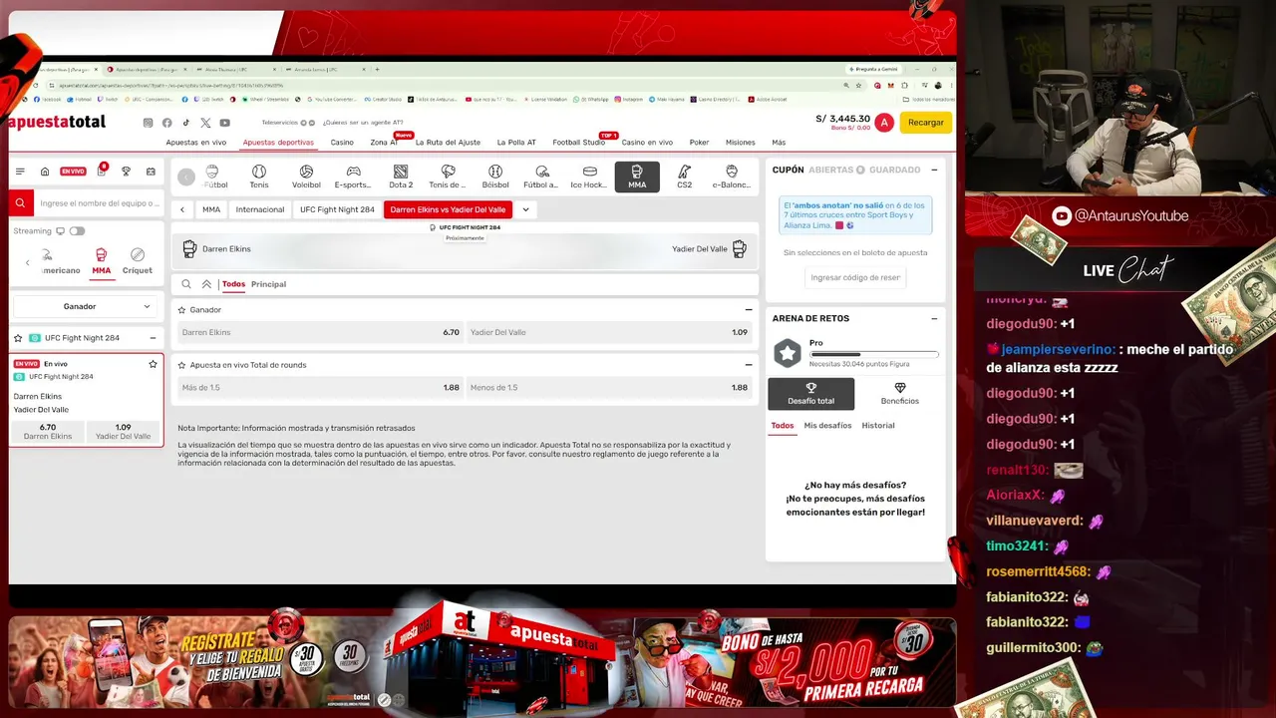1276x718 pixels.
Task: Bet on Darren Elkins at 6.70 in Ganador
Action: pos(320,332)
